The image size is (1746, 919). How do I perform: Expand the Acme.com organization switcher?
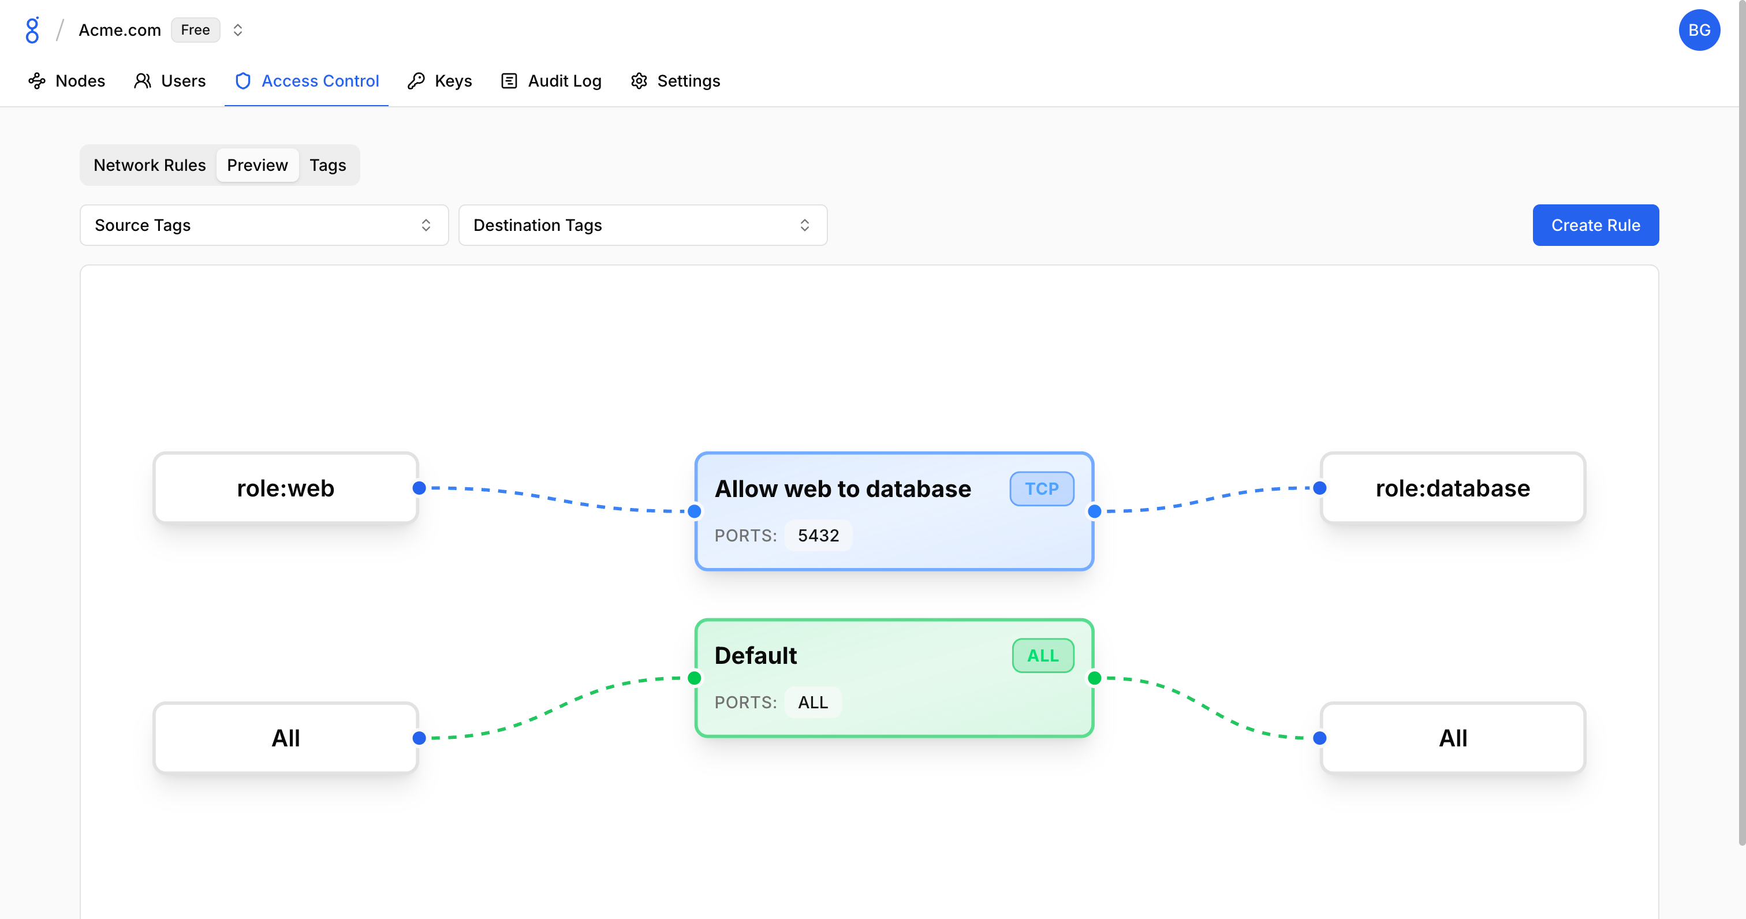coord(237,30)
